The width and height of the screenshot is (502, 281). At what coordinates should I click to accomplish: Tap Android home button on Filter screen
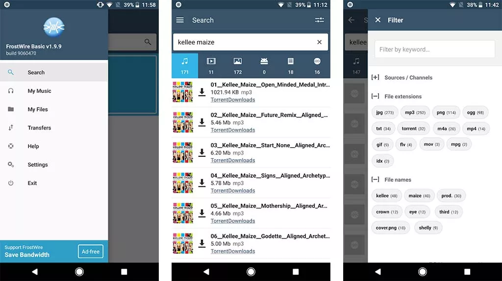pos(423,272)
